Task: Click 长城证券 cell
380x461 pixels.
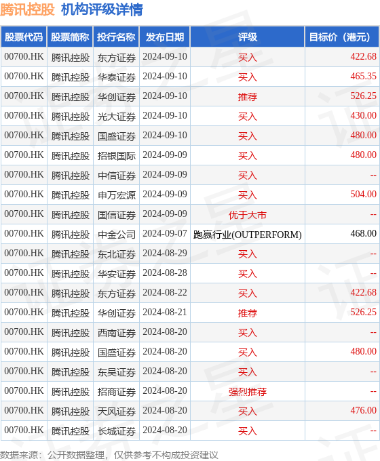Action: pyautogui.click(x=117, y=431)
